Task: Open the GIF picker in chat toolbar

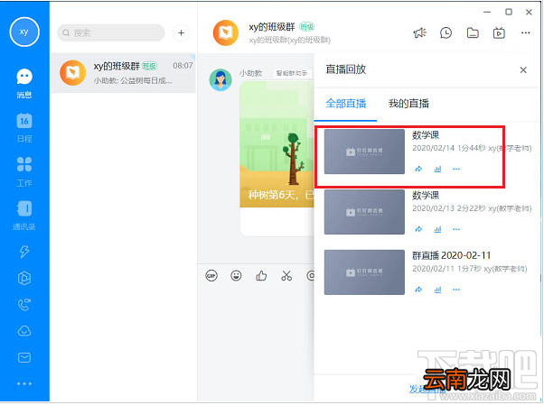Action: 211,276
